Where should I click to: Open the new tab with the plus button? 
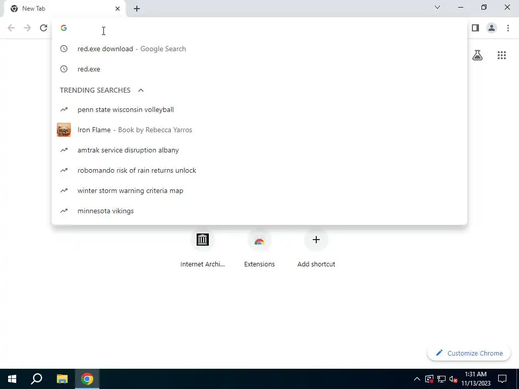coord(137,9)
